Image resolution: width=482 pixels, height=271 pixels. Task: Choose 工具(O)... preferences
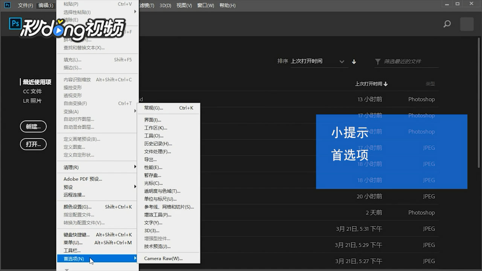[168, 136]
